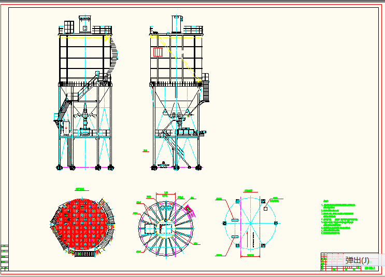Click the green notes text block
Screen dimensions: 385x277
(338, 218)
